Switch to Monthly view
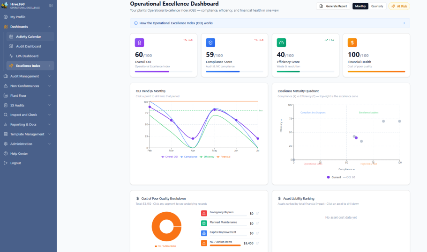Viewport: 427px width, 252px height. click(360, 6)
